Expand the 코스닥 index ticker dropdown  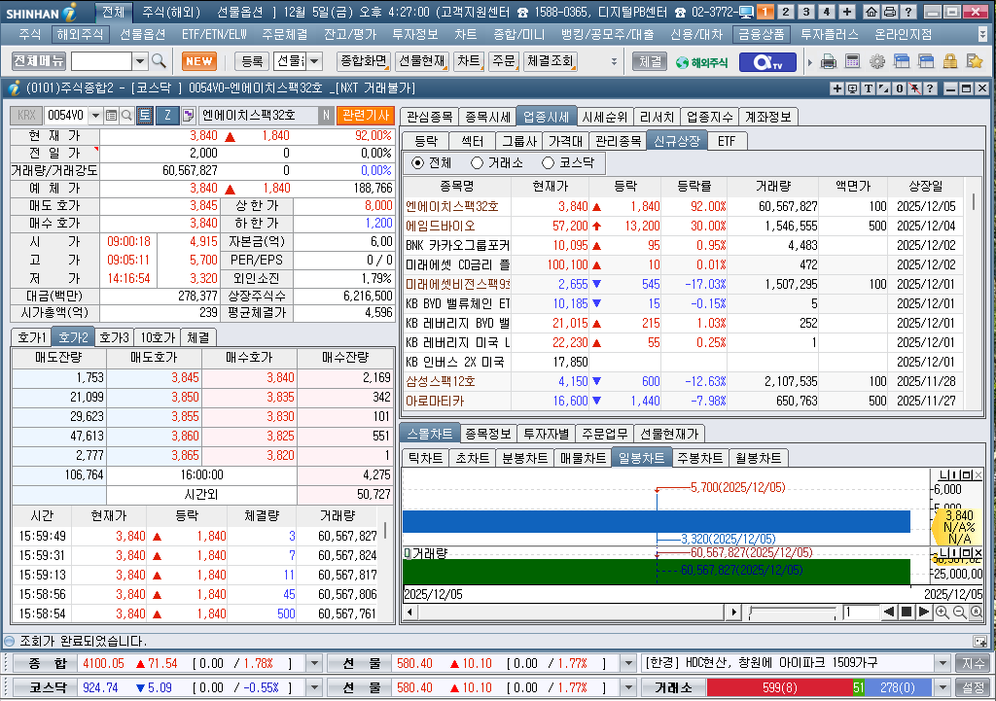(314, 687)
